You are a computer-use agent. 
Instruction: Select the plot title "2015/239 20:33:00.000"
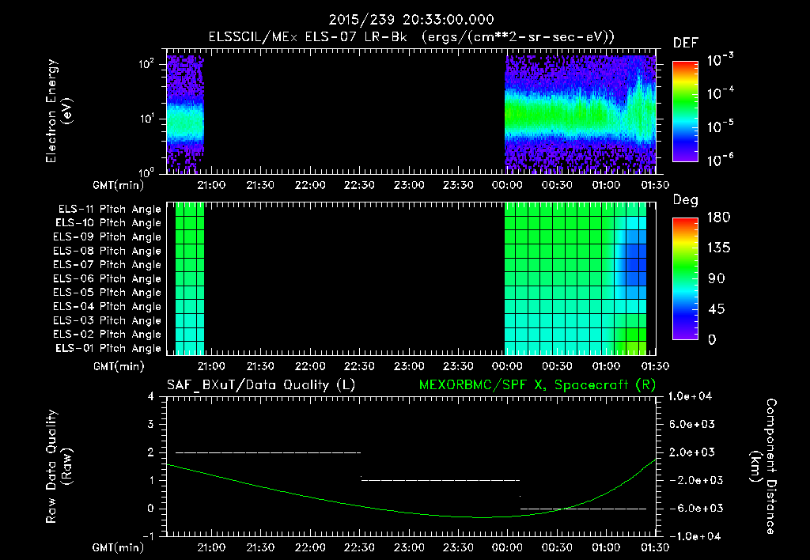click(x=411, y=20)
